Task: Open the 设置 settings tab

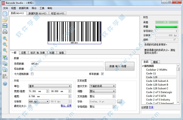Action: (23, 53)
